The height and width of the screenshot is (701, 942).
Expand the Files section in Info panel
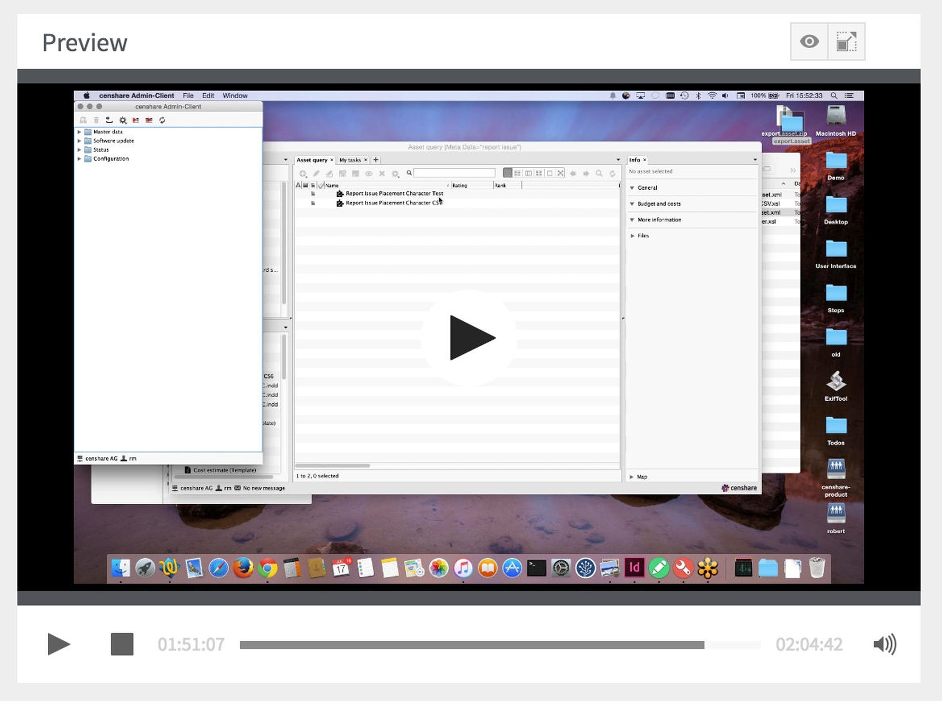click(x=633, y=235)
